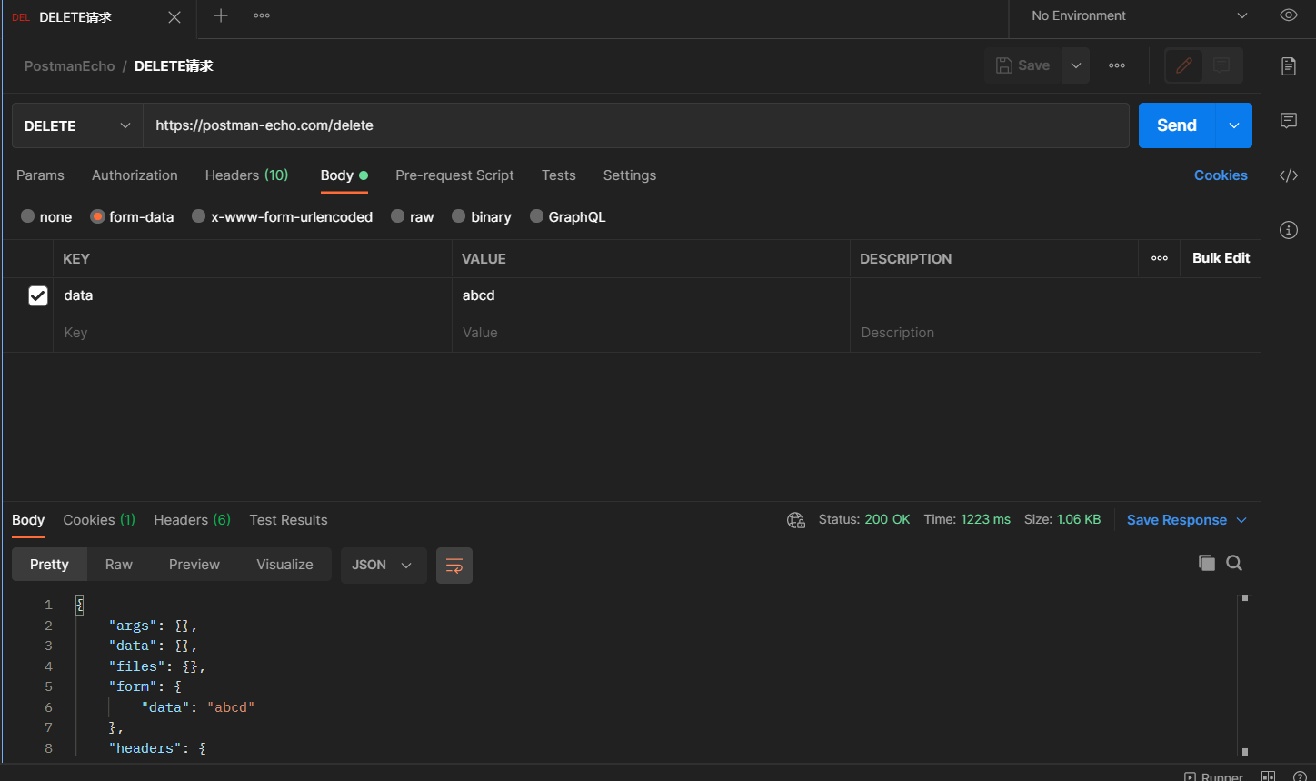Click the request URL field
The image size is (1316, 781).
click(x=636, y=125)
